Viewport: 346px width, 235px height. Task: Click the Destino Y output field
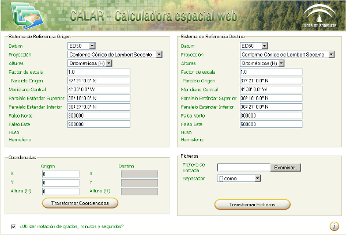pos(140,183)
